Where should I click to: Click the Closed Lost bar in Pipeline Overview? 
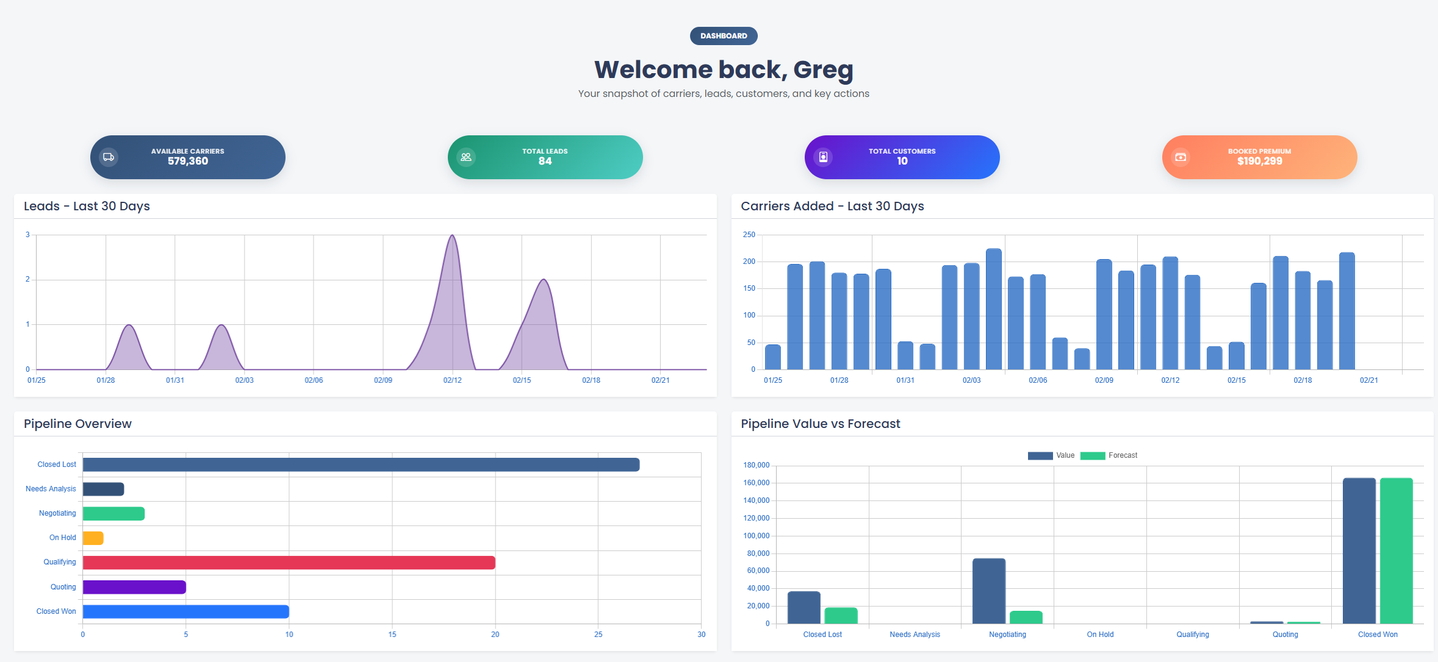(x=360, y=464)
